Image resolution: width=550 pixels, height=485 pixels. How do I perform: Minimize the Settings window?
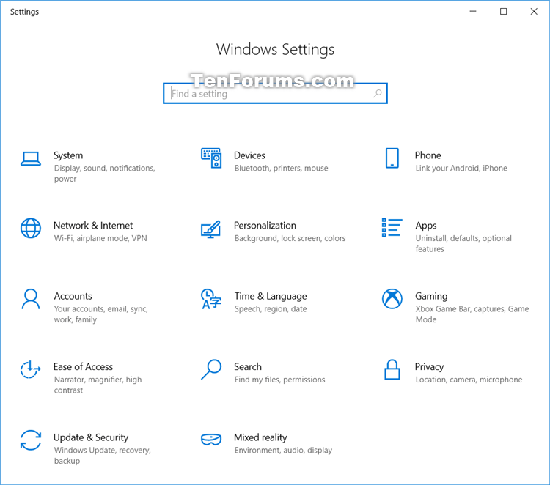coord(473,11)
